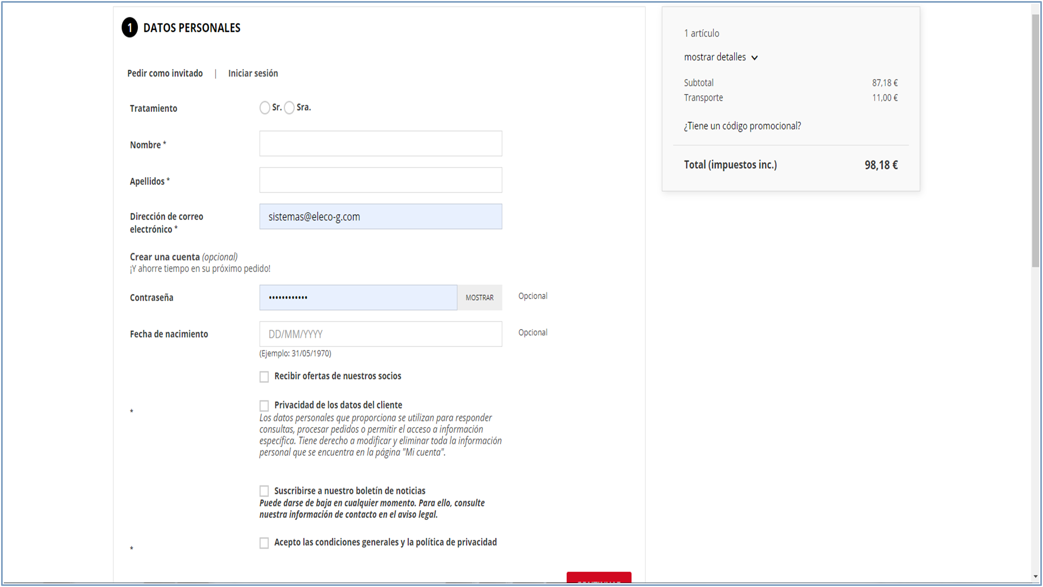Click the 1 artículo text
The width and height of the screenshot is (1043, 587).
pyautogui.click(x=701, y=33)
